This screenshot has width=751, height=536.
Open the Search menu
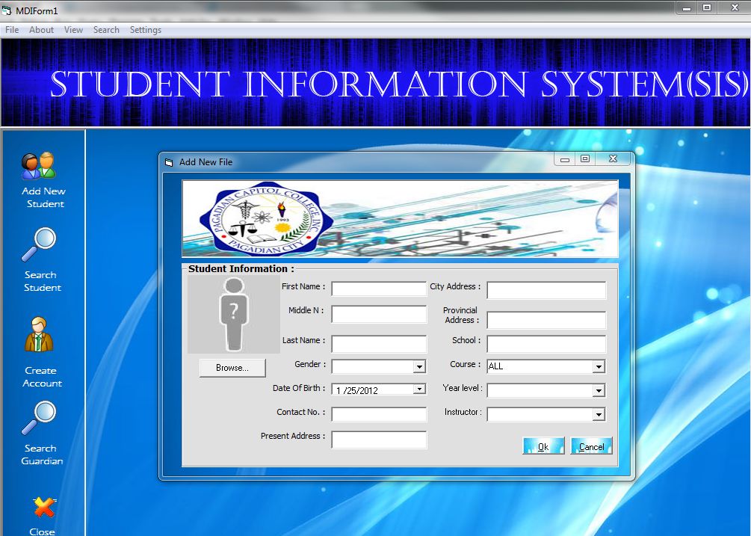(x=106, y=30)
